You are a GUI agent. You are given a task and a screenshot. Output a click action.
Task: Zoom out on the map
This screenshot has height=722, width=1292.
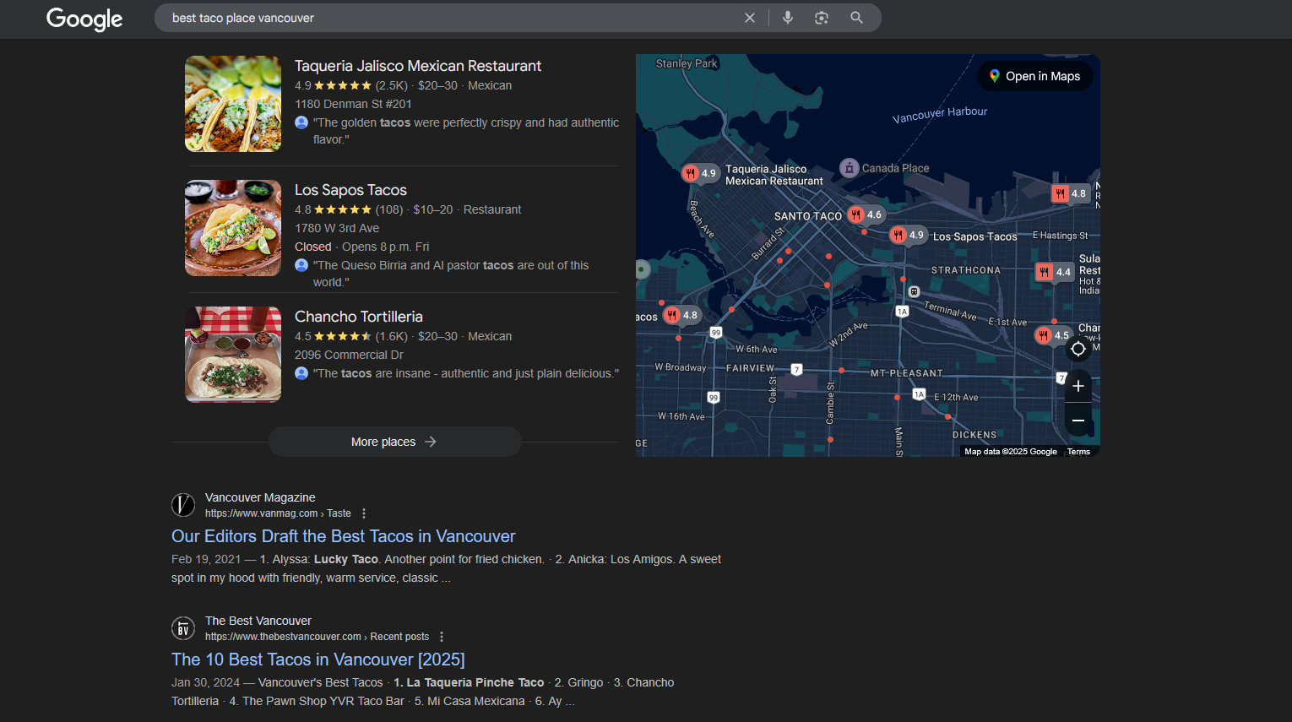pos(1078,420)
